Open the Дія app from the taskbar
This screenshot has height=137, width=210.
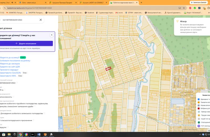pos(33,134)
